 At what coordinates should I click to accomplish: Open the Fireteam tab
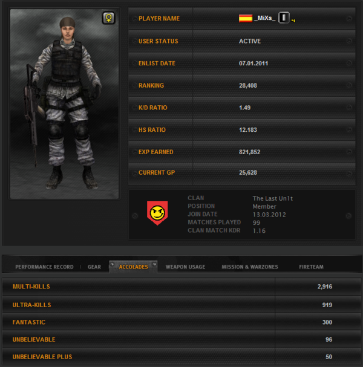(x=311, y=267)
